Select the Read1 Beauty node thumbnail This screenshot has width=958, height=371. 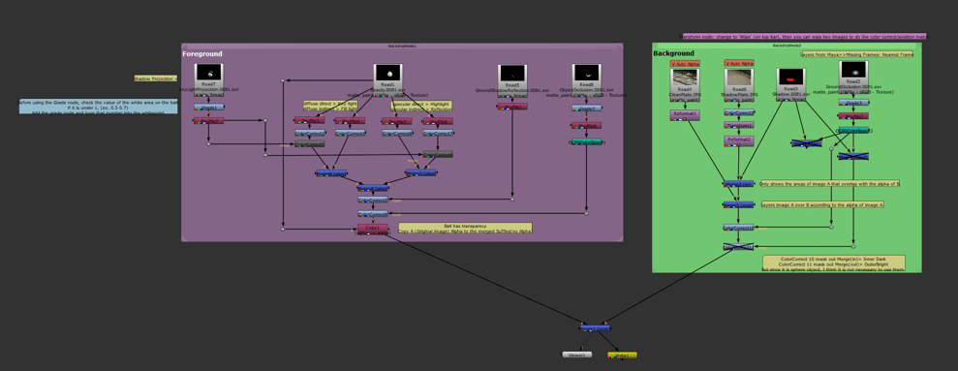coord(388,72)
